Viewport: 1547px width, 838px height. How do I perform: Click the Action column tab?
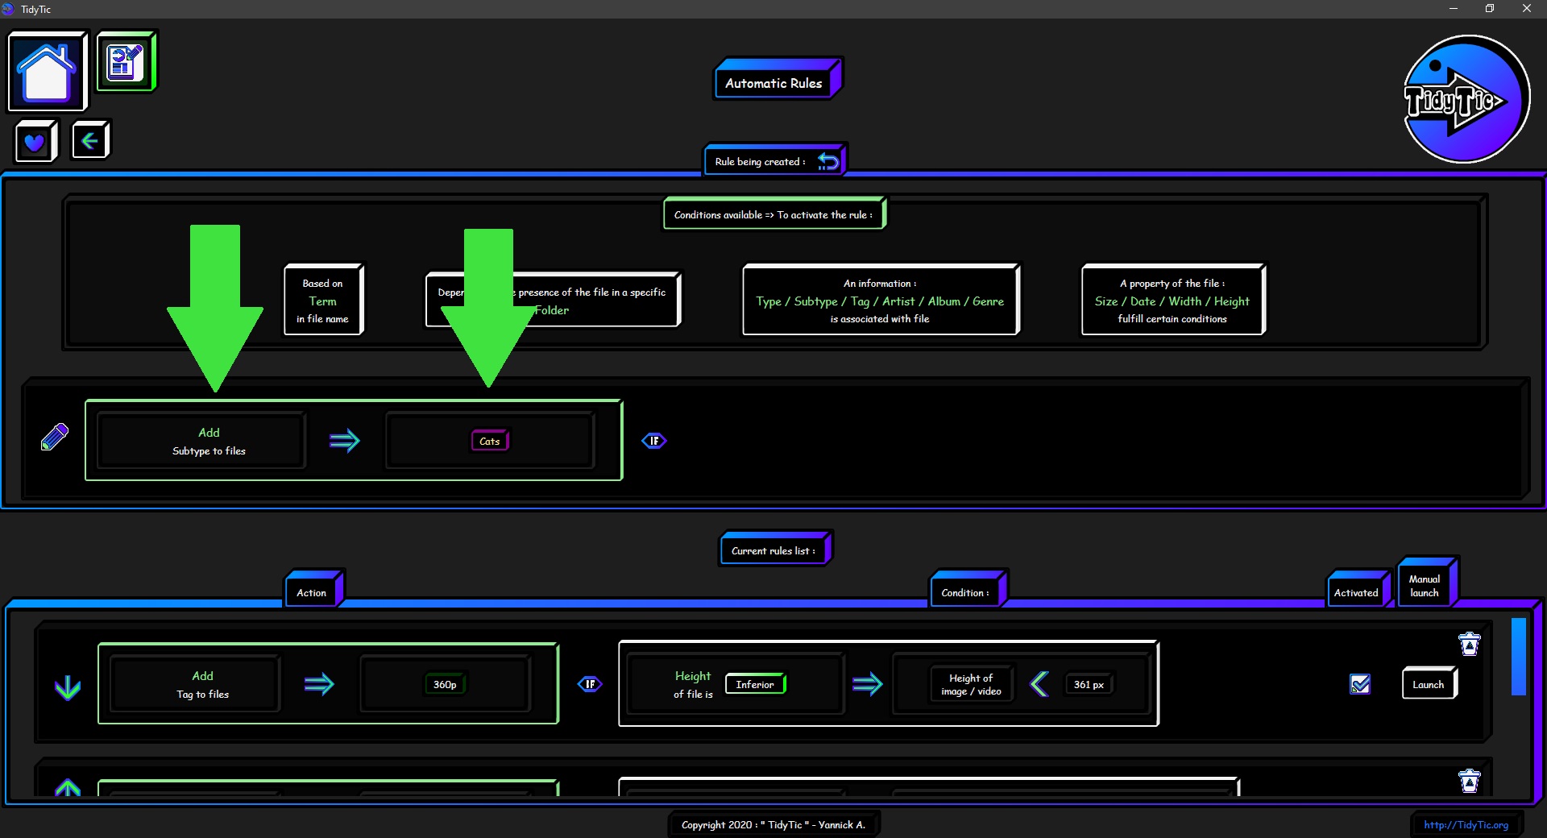pos(313,589)
